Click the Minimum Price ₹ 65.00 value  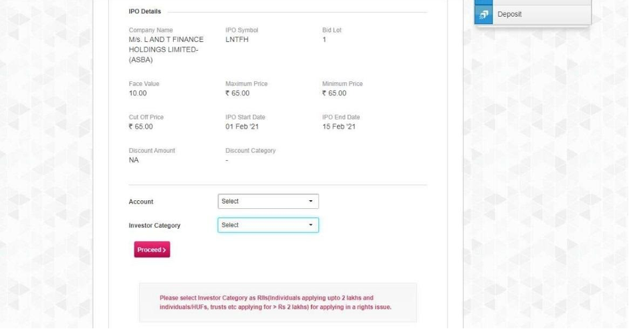(334, 93)
